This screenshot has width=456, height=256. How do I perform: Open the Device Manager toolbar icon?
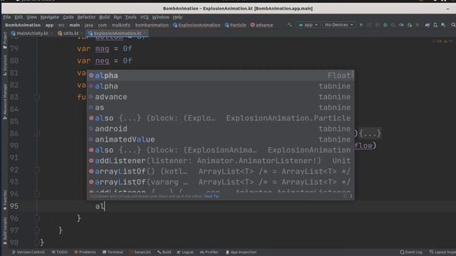(x=435, y=26)
